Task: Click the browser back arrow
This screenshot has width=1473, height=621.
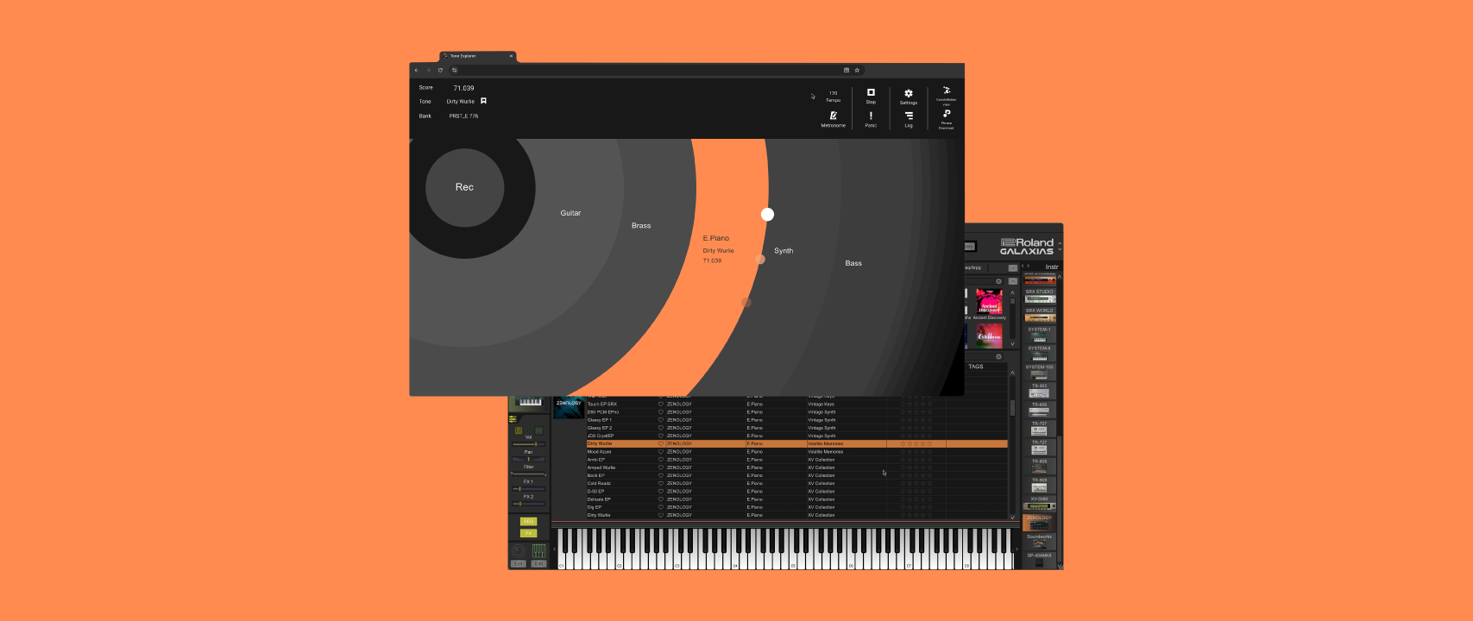Action: coord(417,70)
